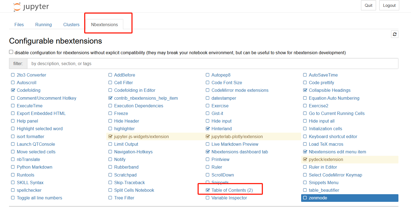Click the refresh nbextensions list icon
Viewport: 411px width, 210px height.
point(395,34)
